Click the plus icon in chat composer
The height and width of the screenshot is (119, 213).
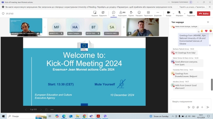click(202, 107)
